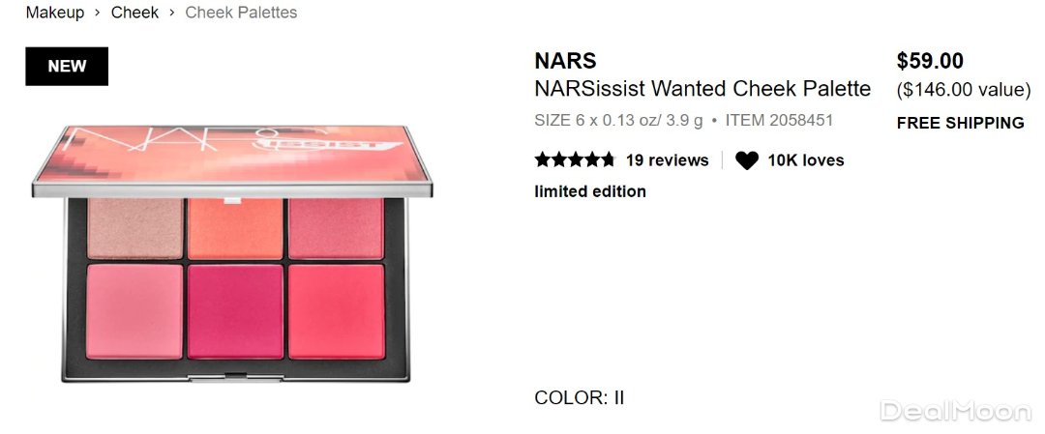Click the breadcrumb arrow after Cheek
The width and height of the screenshot is (1045, 434).
click(172, 13)
